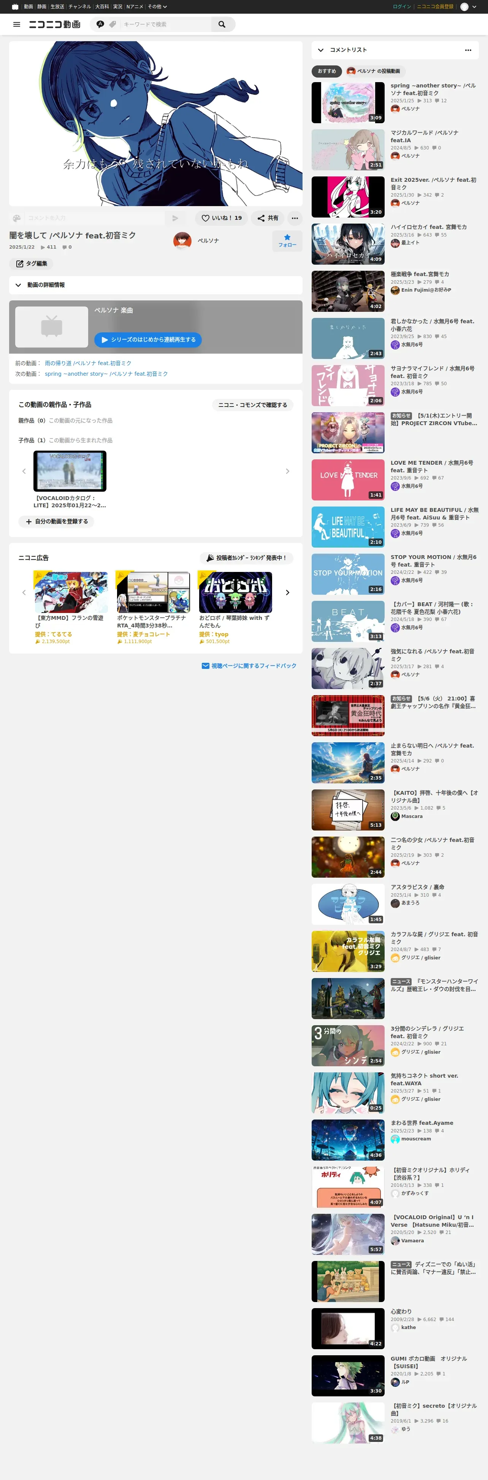Viewport: 488px width, 1480px height.
Task: Switch to tag search mode icon
Action: [x=112, y=24]
